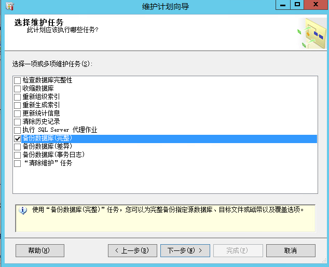The height and width of the screenshot is (267, 329).
Task: Uncheck the 备份数据库(完整) checkbox
Action: click(x=18, y=138)
